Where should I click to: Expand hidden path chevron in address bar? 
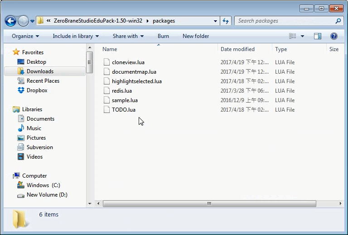pos(48,21)
